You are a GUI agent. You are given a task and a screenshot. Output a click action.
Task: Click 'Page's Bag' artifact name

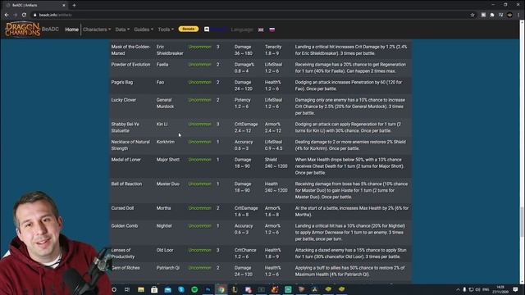click(122, 82)
